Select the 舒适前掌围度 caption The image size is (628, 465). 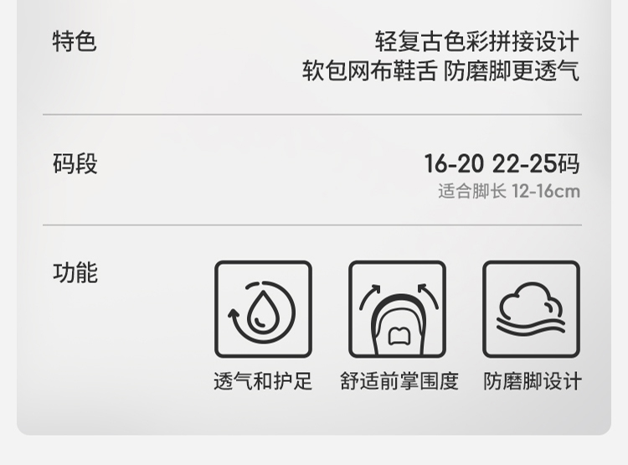(399, 381)
